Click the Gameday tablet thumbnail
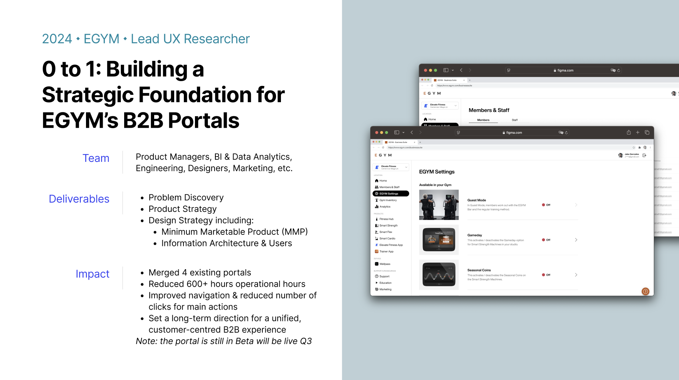The width and height of the screenshot is (679, 380). [x=439, y=240]
